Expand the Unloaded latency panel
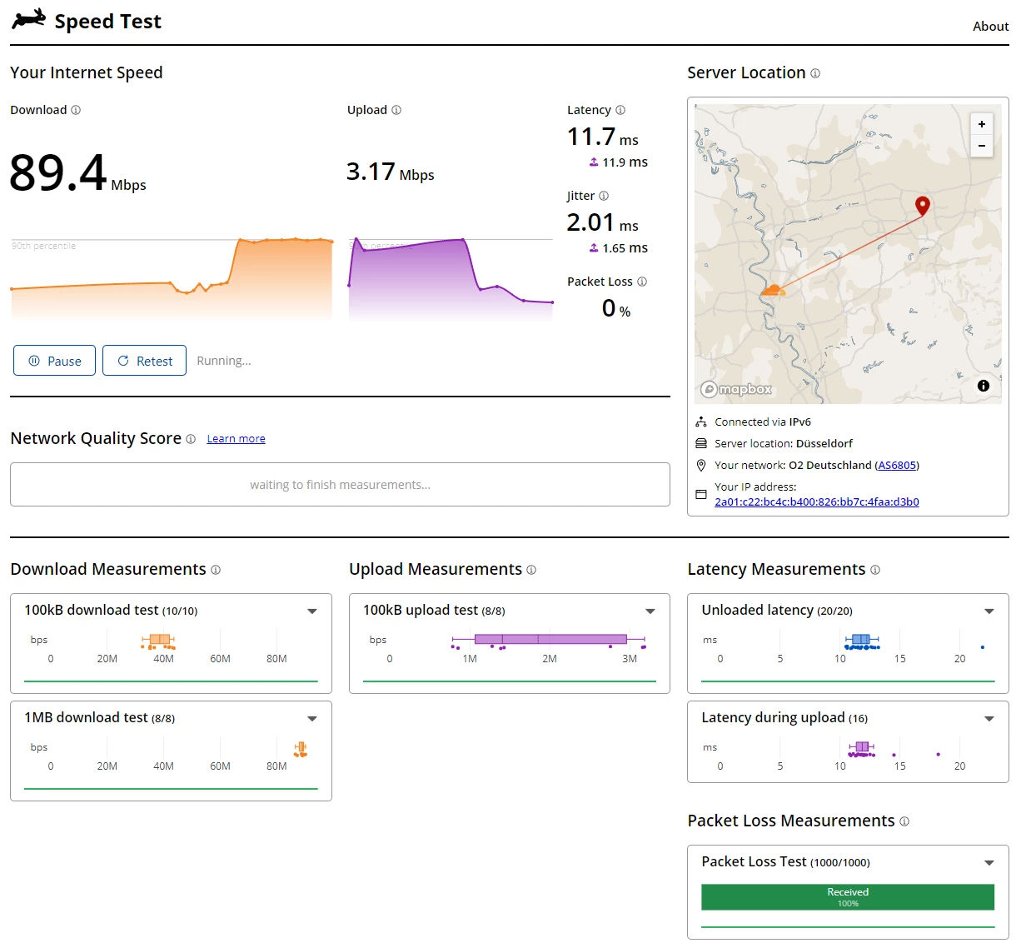Screen dimensions: 1016x948 coord(989,611)
